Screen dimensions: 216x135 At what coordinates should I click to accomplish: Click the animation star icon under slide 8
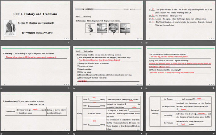coord(74,134)
